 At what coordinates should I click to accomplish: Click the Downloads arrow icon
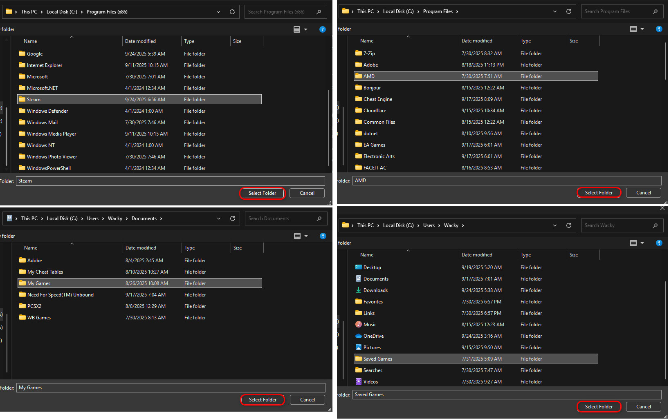(358, 290)
